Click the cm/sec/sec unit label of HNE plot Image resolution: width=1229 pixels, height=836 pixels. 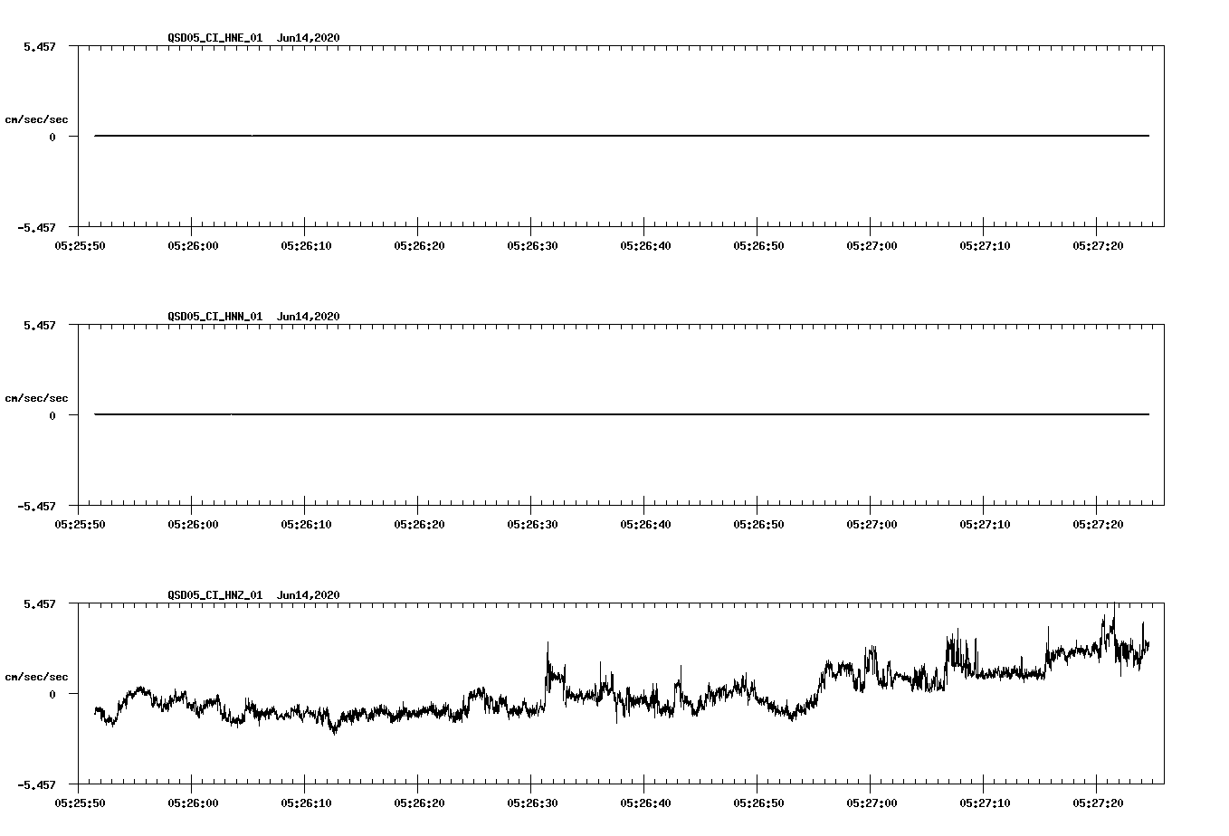(37, 119)
